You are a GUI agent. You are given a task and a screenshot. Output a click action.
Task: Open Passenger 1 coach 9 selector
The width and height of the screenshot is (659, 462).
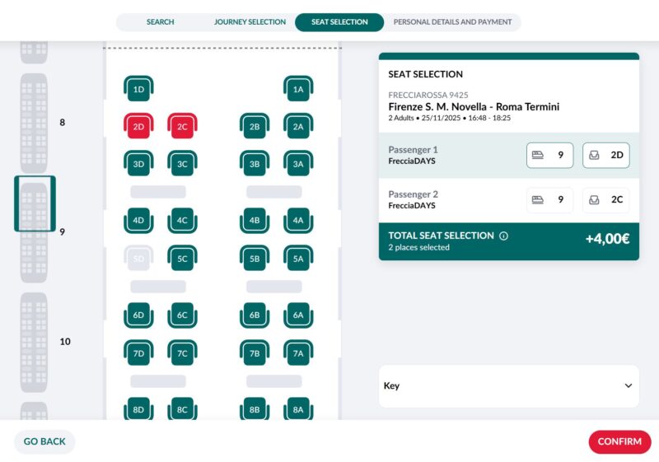click(x=549, y=155)
